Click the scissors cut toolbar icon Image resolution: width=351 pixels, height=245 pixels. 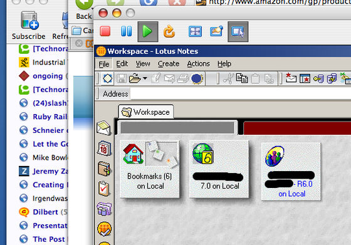click(x=228, y=79)
